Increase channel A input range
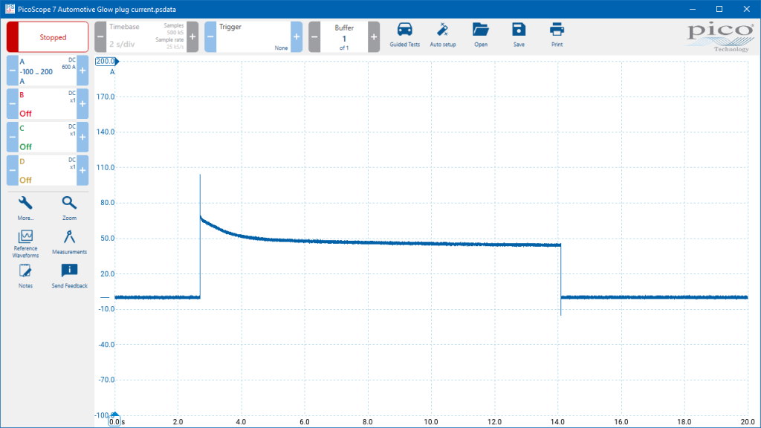Image resolution: width=761 pixels, height=428 pixels. tap(82, 71)
